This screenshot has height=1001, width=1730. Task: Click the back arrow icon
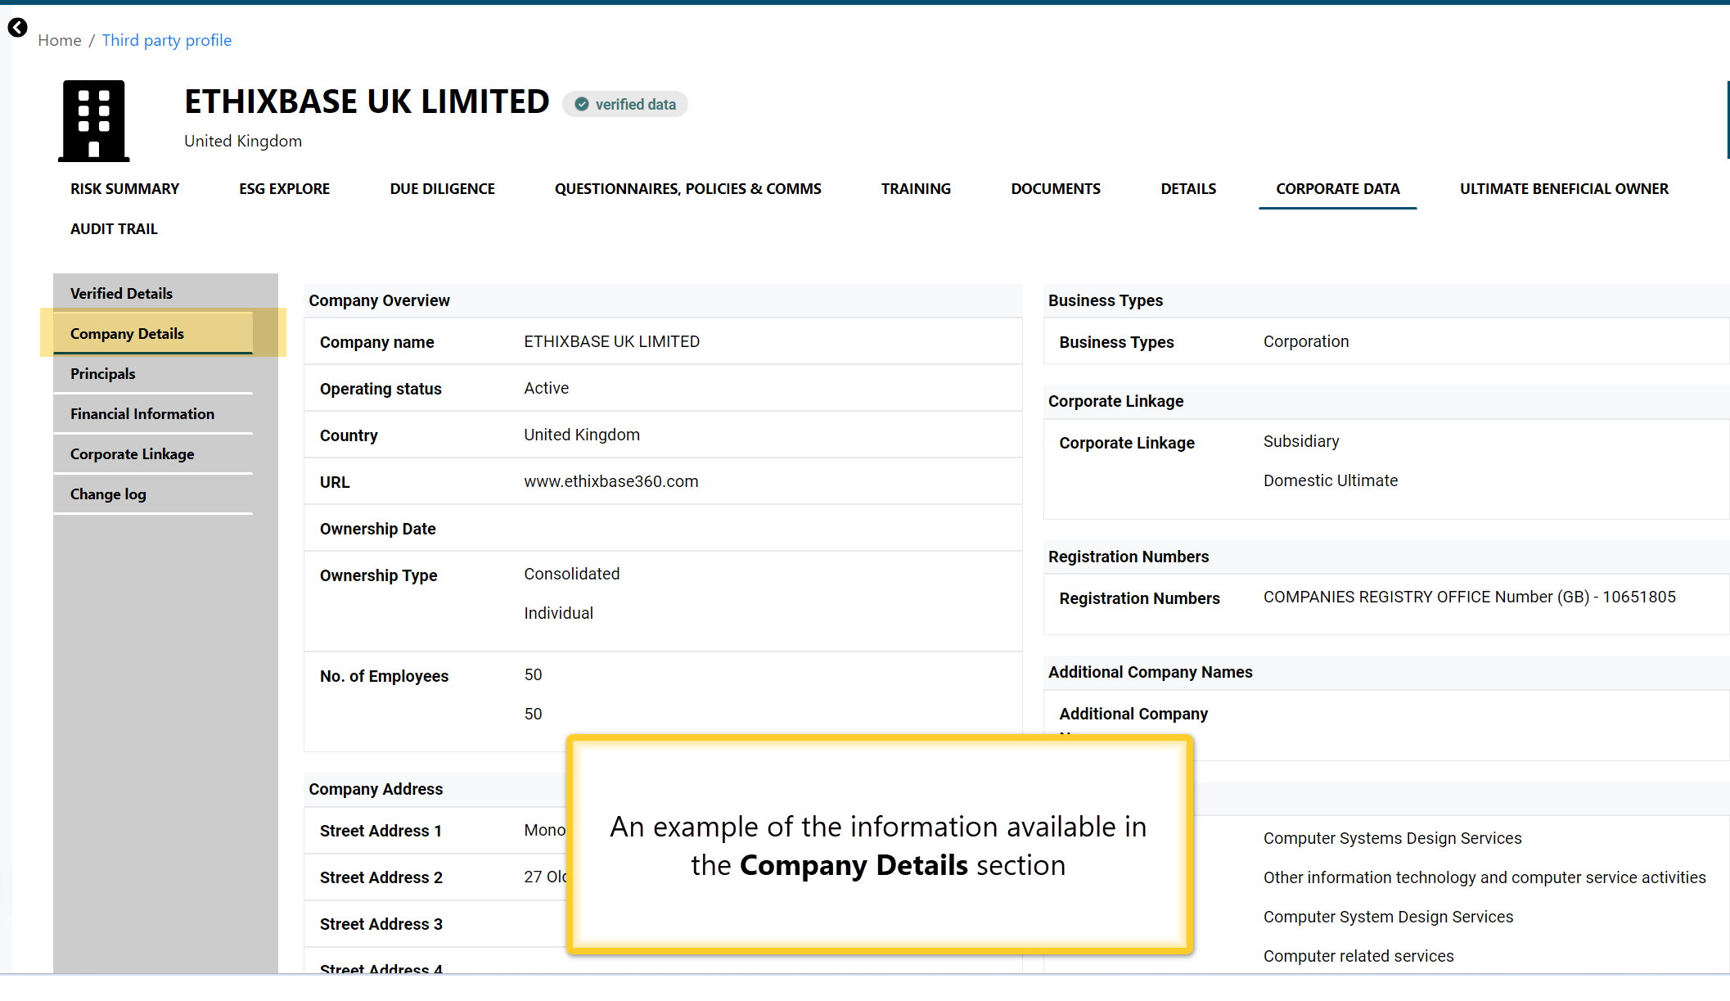tap(17, 28)
